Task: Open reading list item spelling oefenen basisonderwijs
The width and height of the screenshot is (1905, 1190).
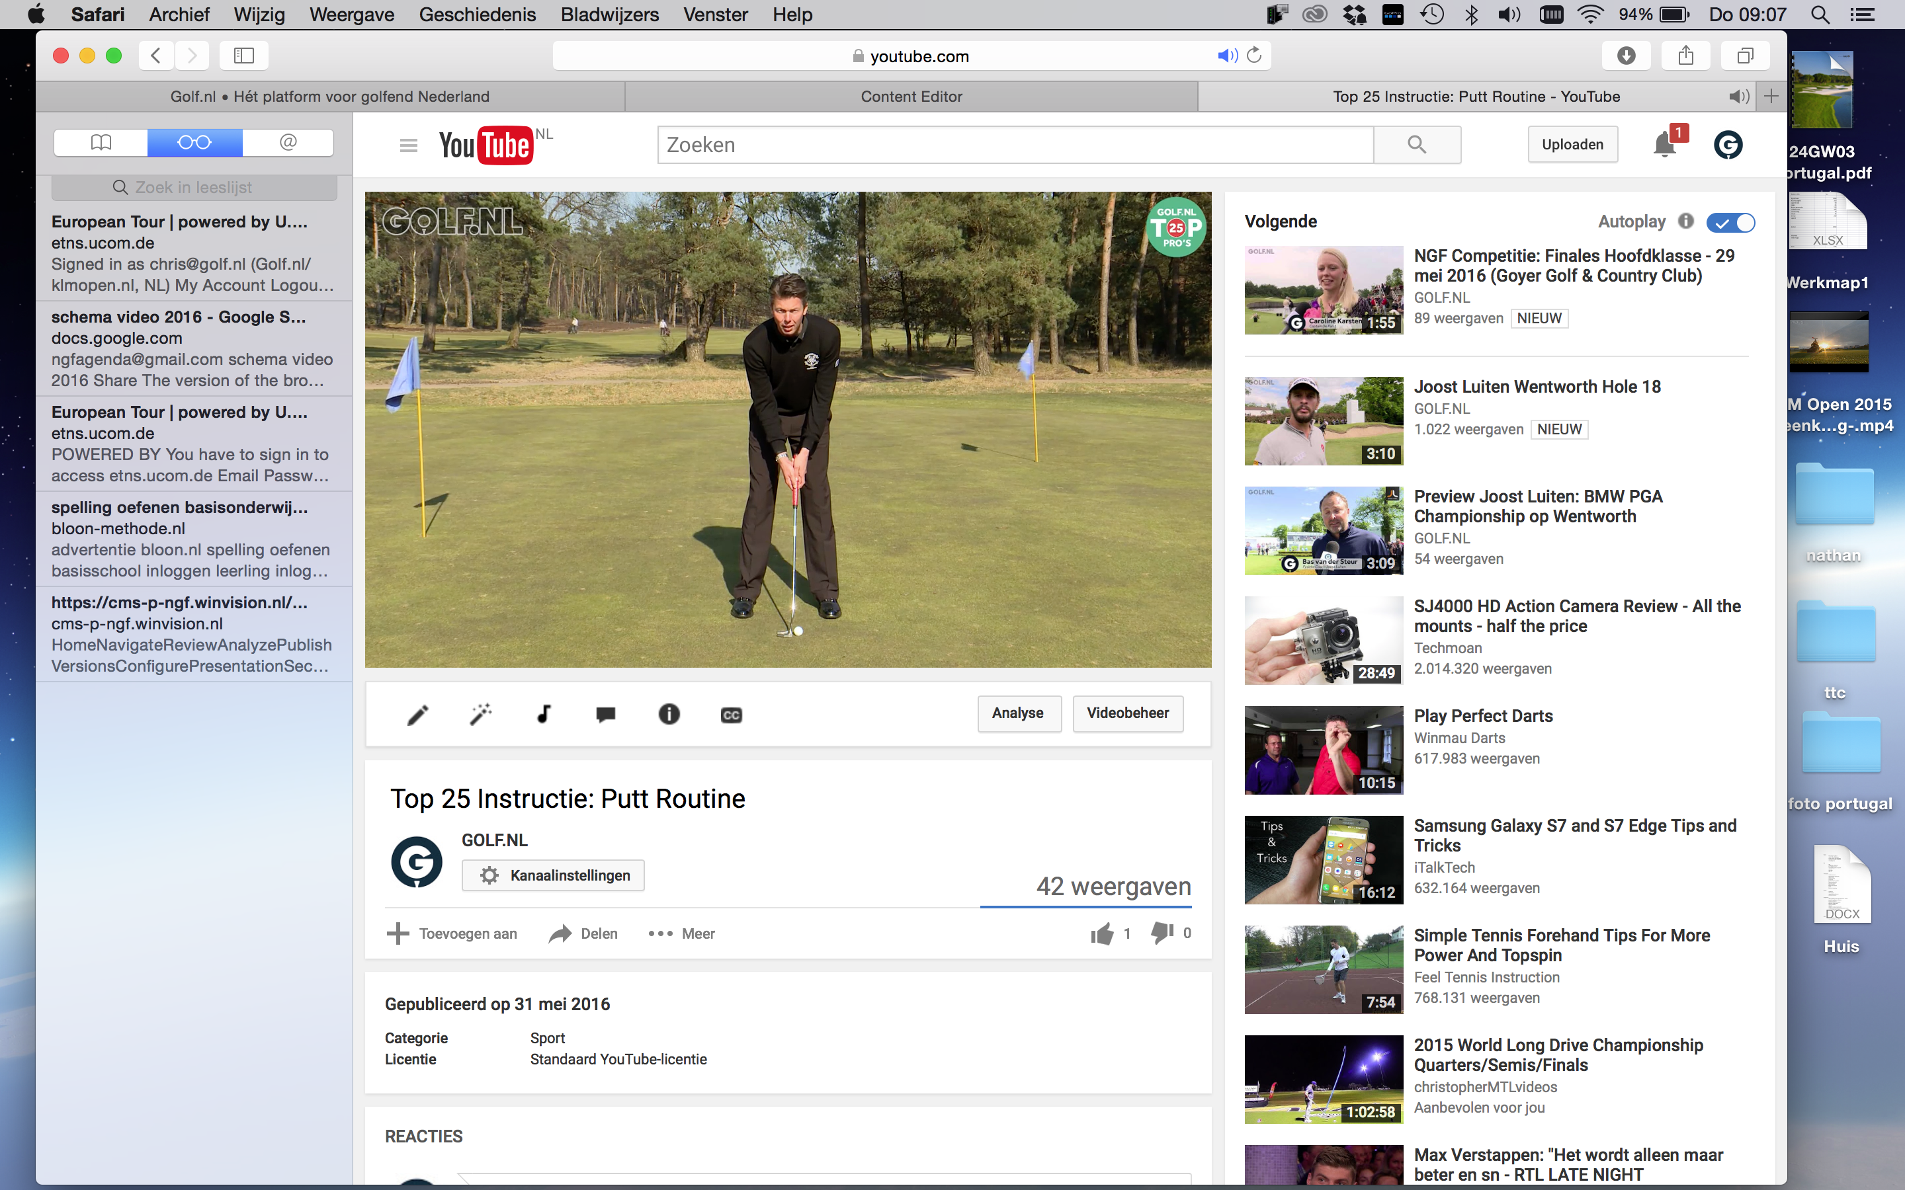Action: [194, 538]
